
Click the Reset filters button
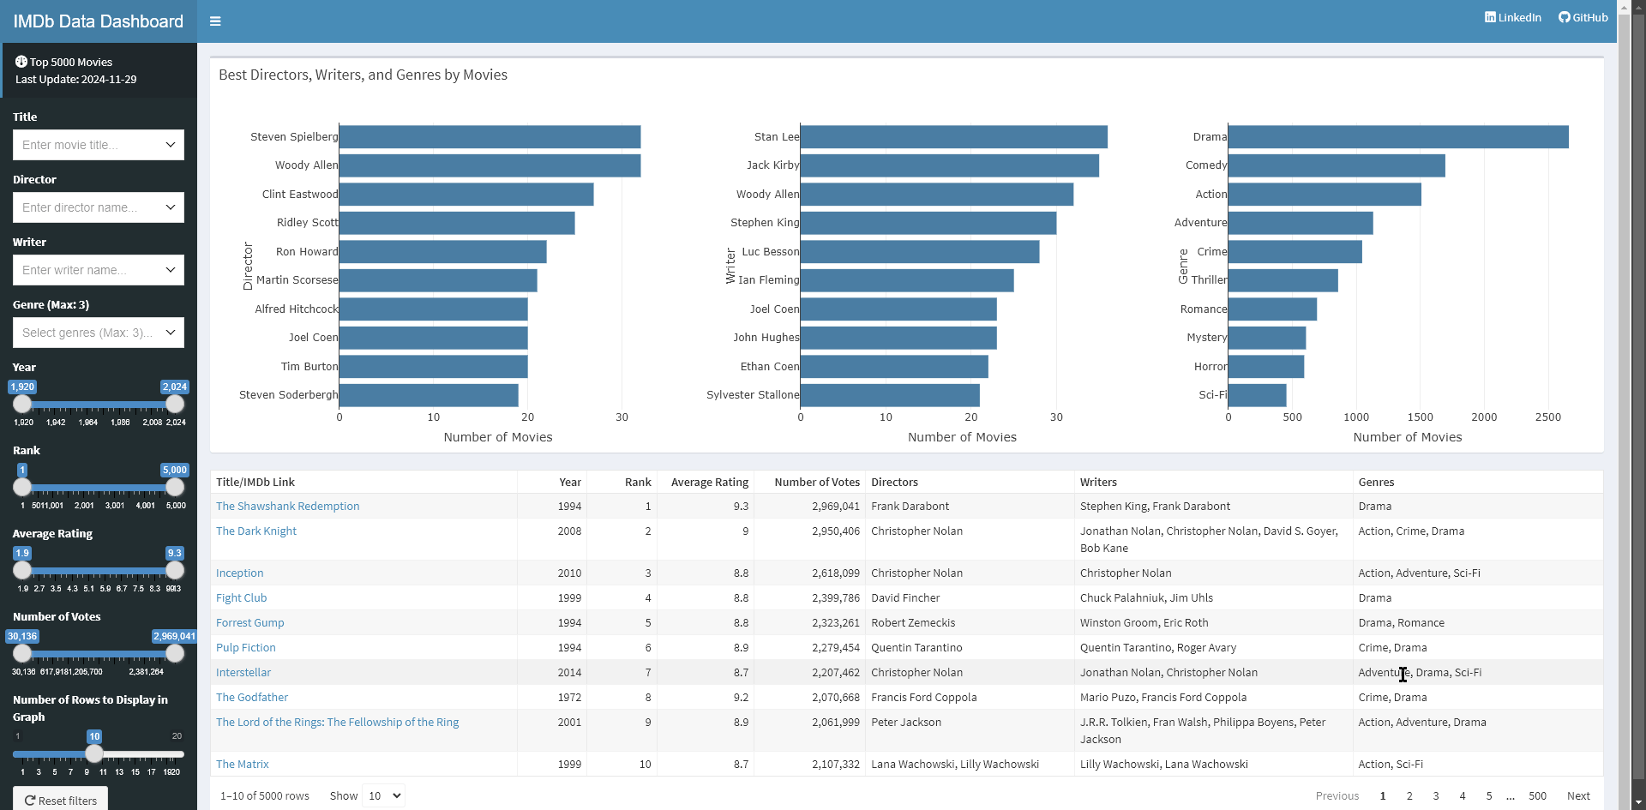coord(60,800)
